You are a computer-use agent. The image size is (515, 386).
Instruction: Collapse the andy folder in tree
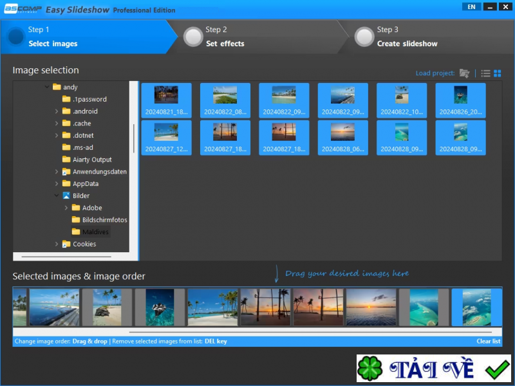click(x=47, y=87)
